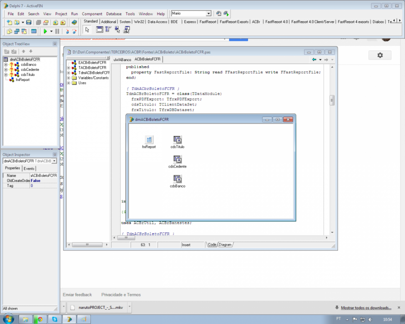Screen dimensions: 405x324
Task: Click the Skype icon in taskbar
Action: coord(55,319)
